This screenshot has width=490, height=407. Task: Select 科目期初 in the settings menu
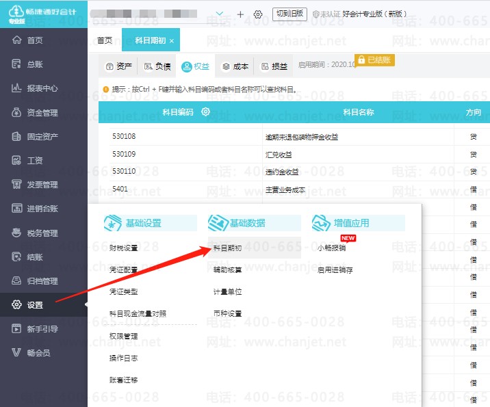point(227,248)
